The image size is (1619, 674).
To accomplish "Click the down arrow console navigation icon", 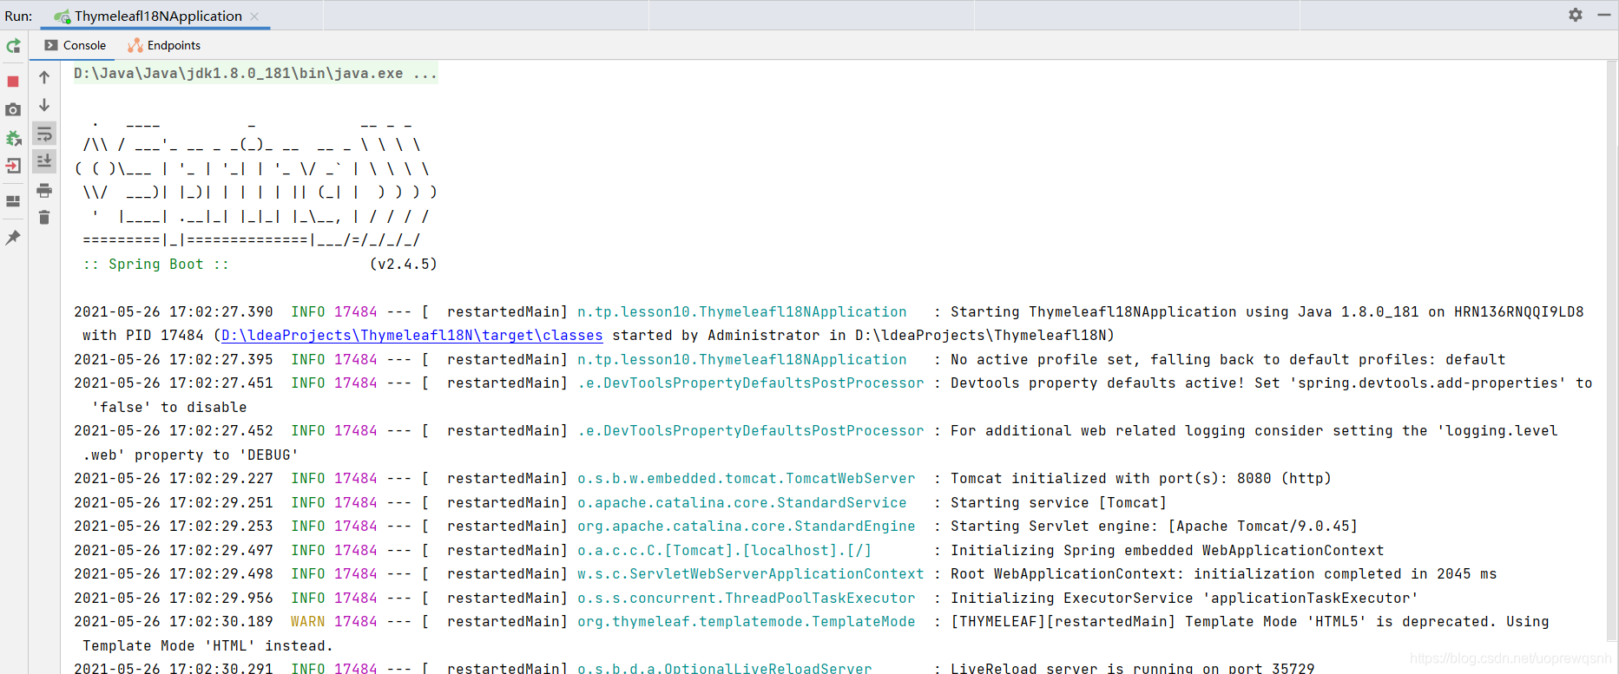I will click(44, 105).
